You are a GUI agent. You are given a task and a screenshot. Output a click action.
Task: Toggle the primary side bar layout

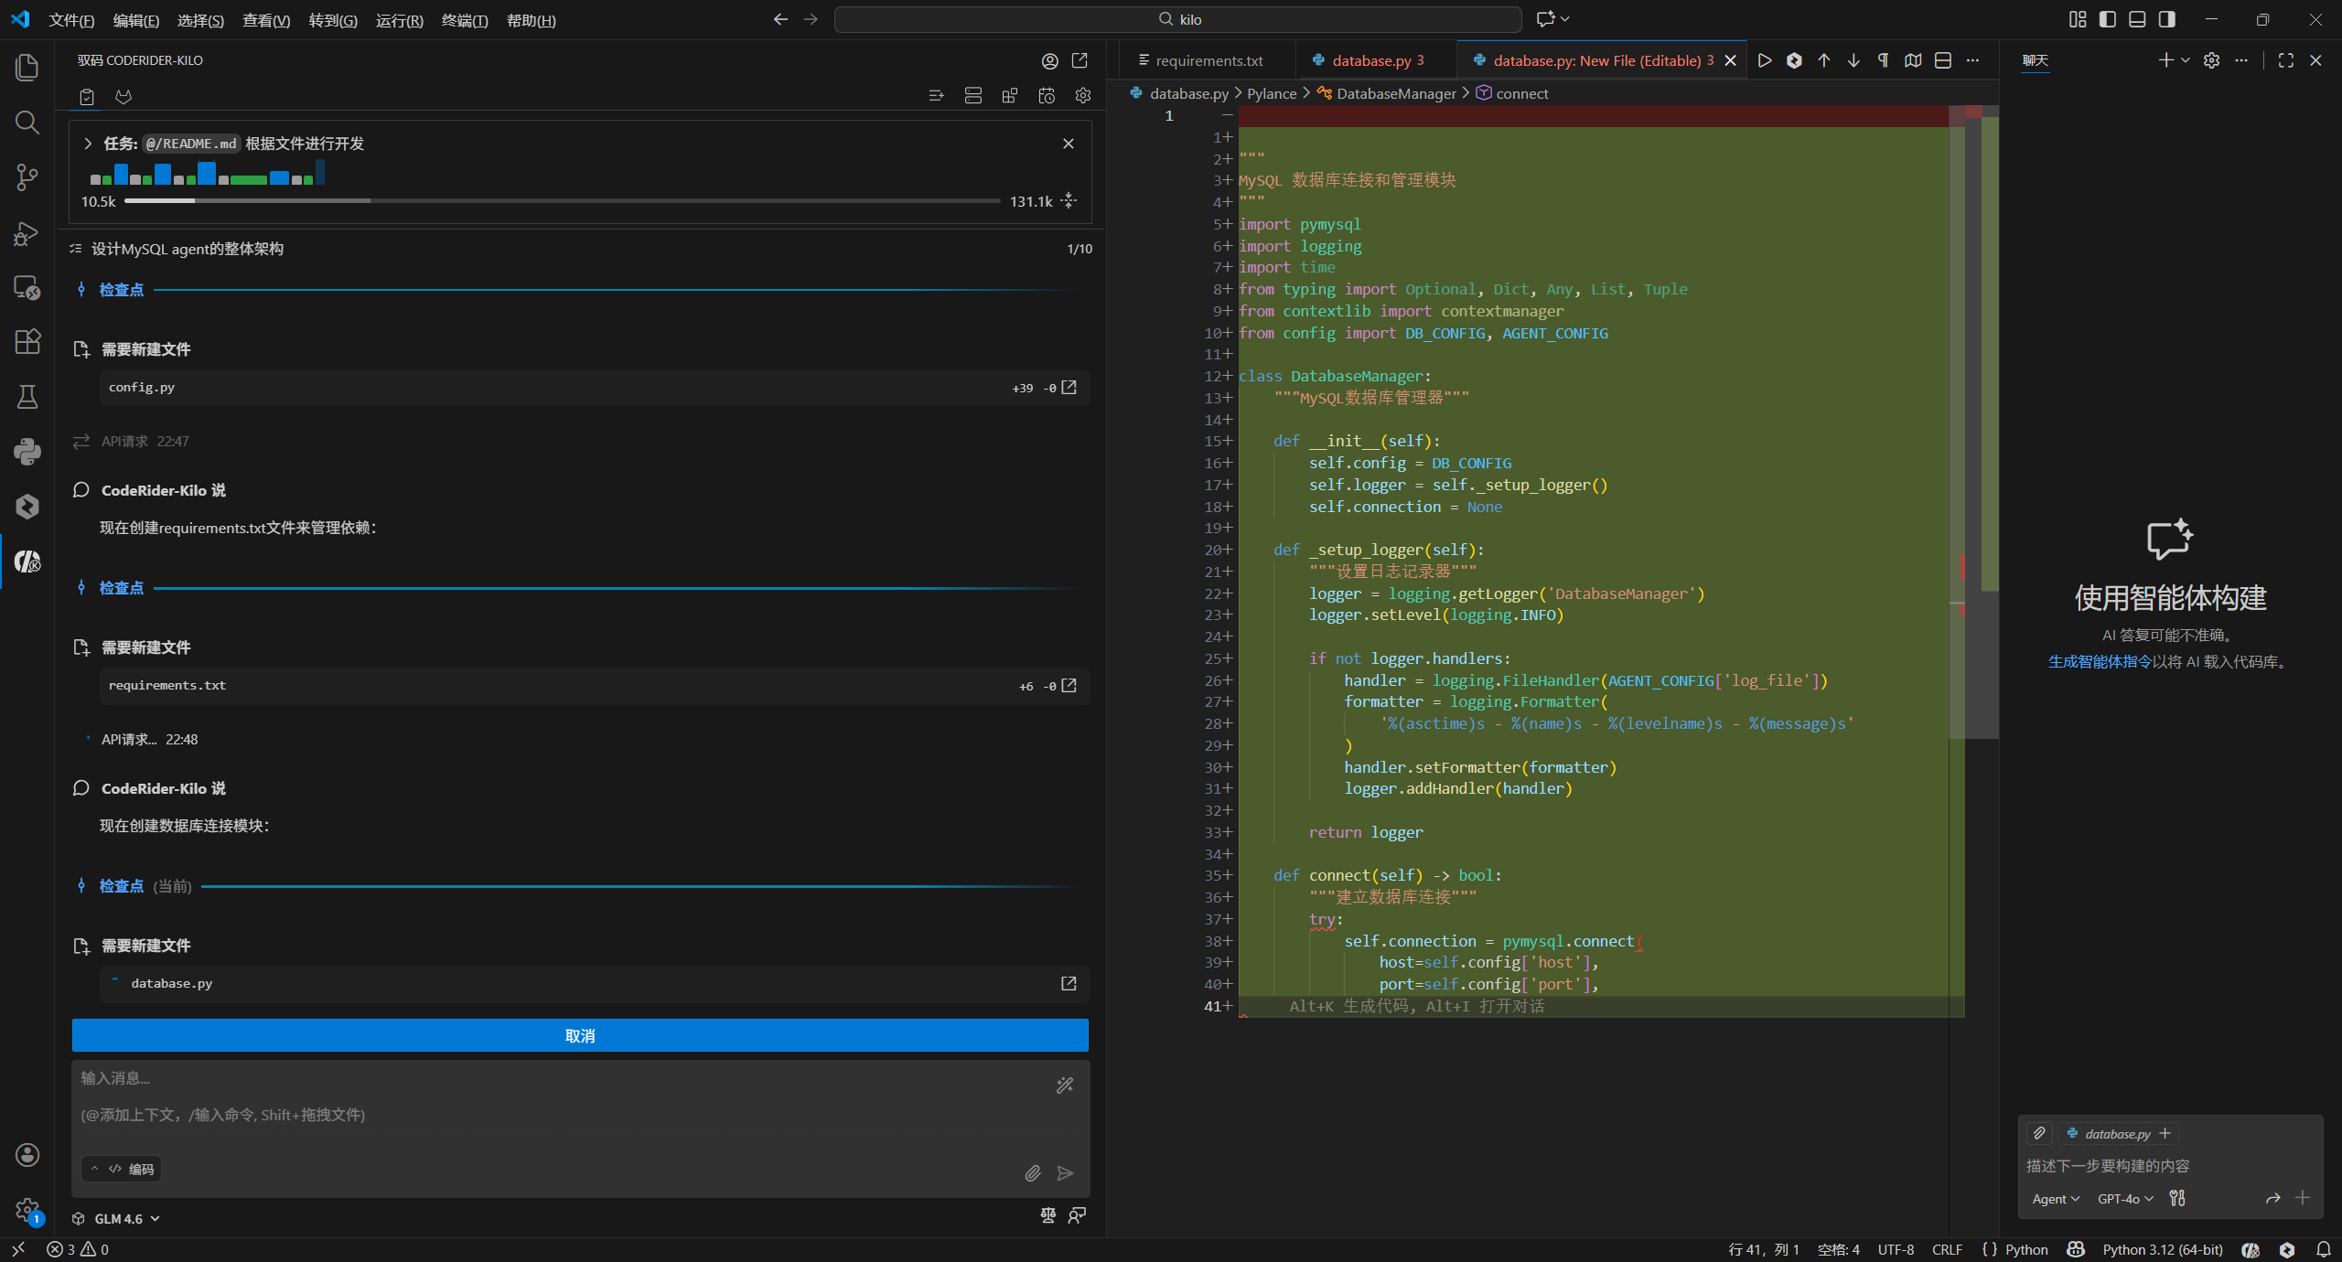coord(2108,19)
